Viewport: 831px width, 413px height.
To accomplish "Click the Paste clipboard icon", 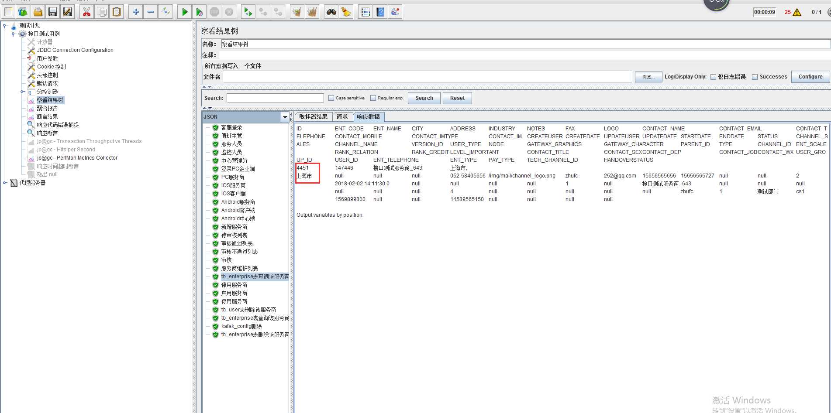I will (x=117, y=12).
